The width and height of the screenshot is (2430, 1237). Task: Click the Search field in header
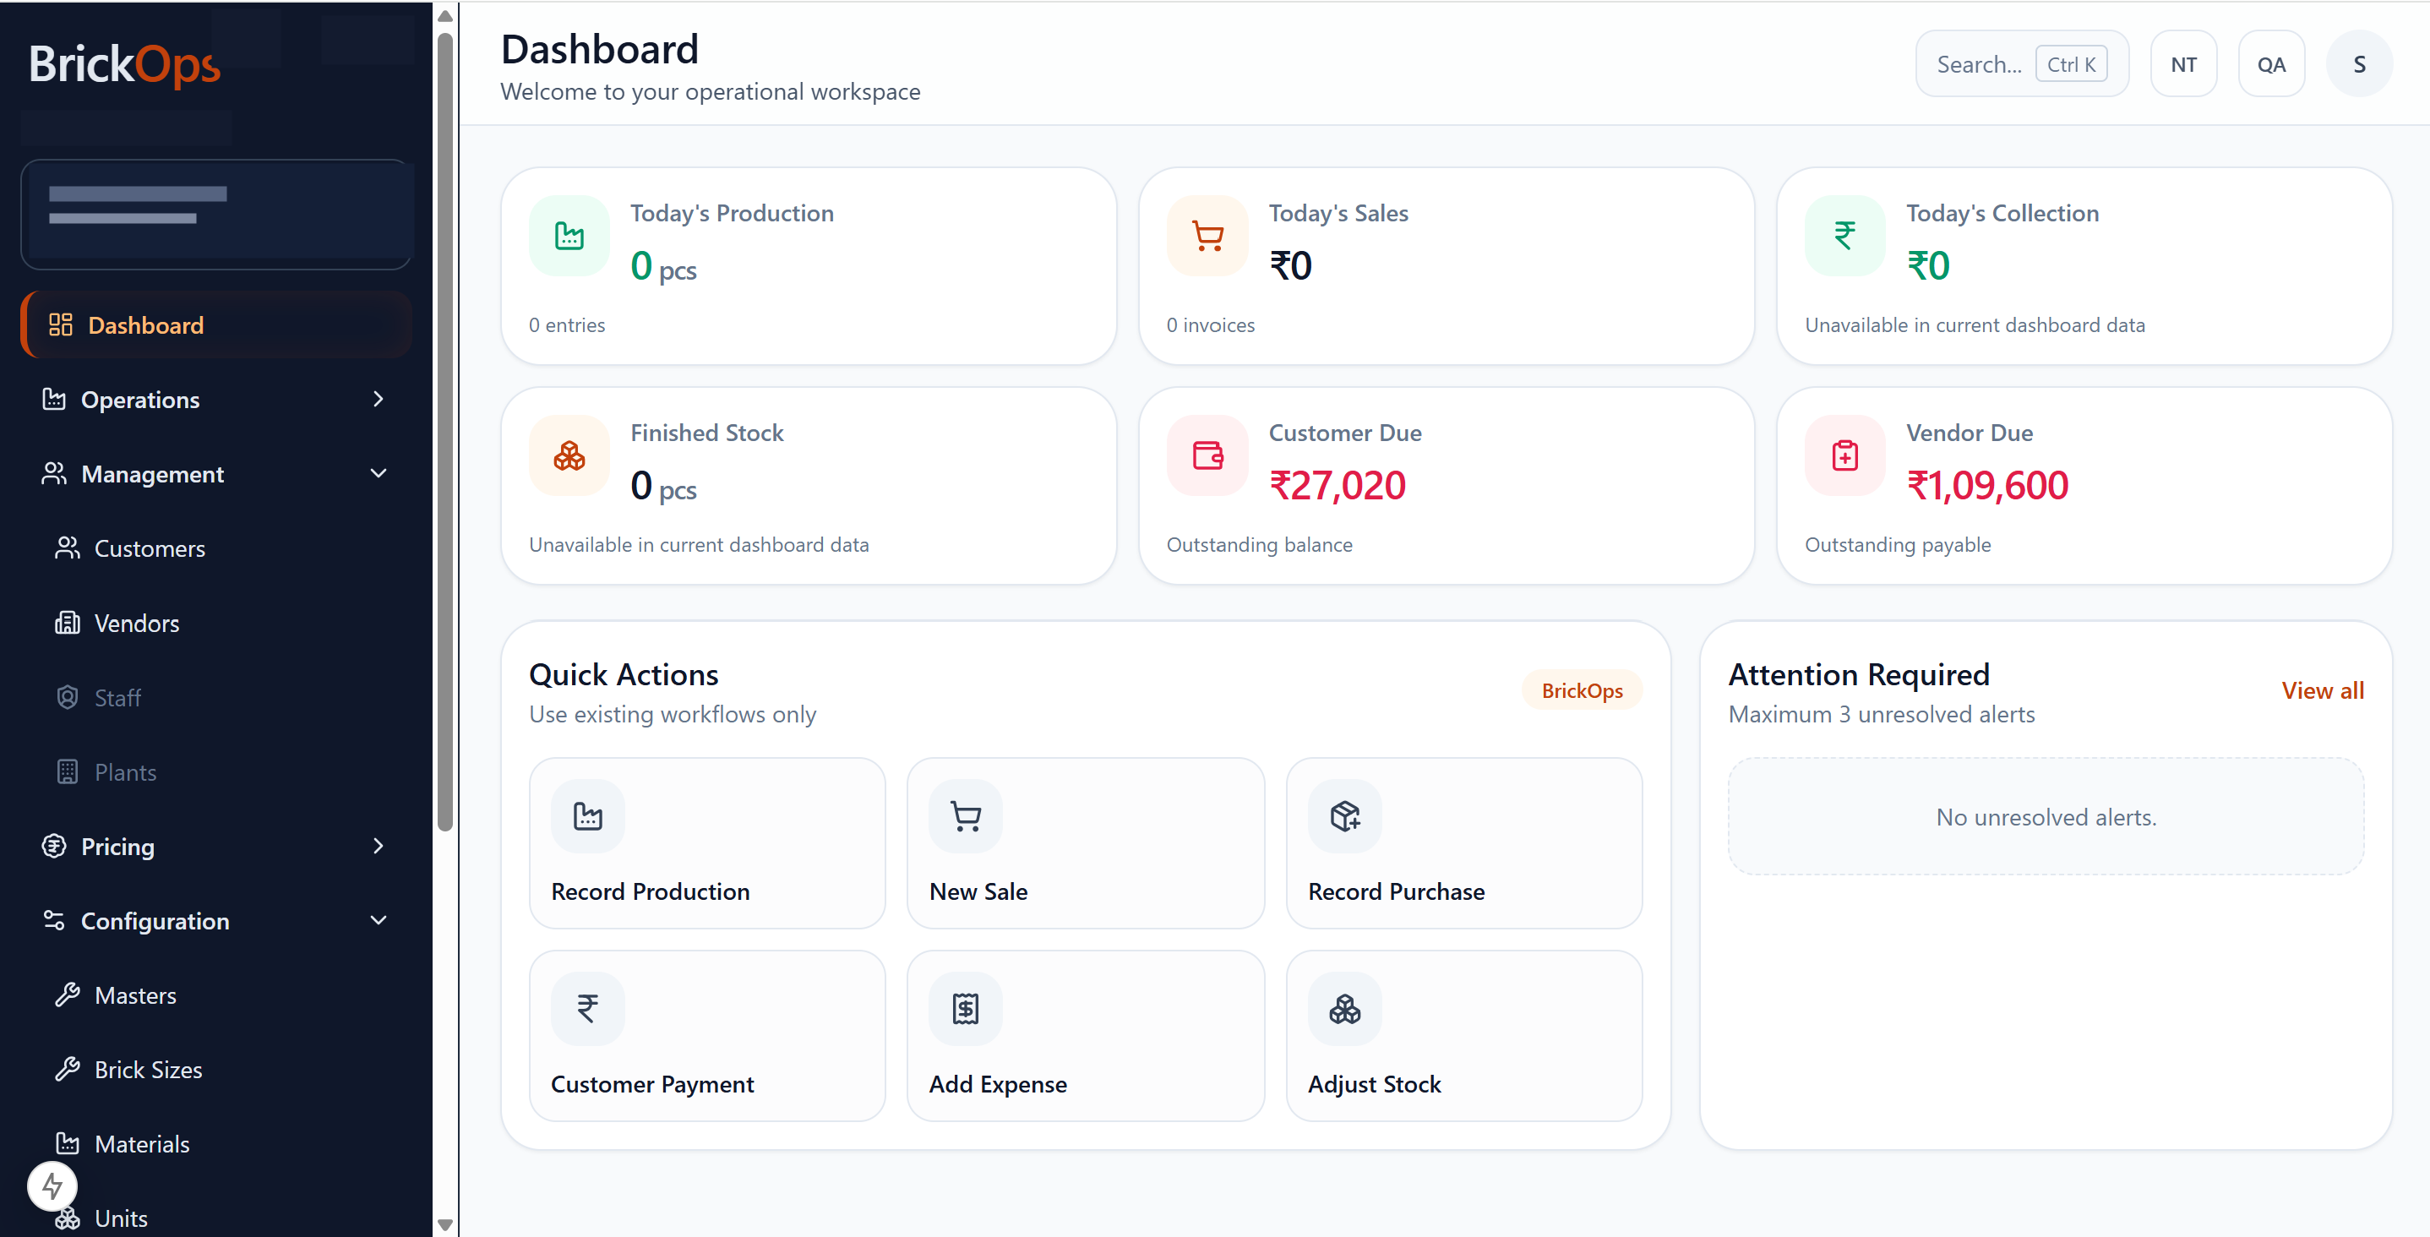pyautogui.click(x=2022, y=64)
